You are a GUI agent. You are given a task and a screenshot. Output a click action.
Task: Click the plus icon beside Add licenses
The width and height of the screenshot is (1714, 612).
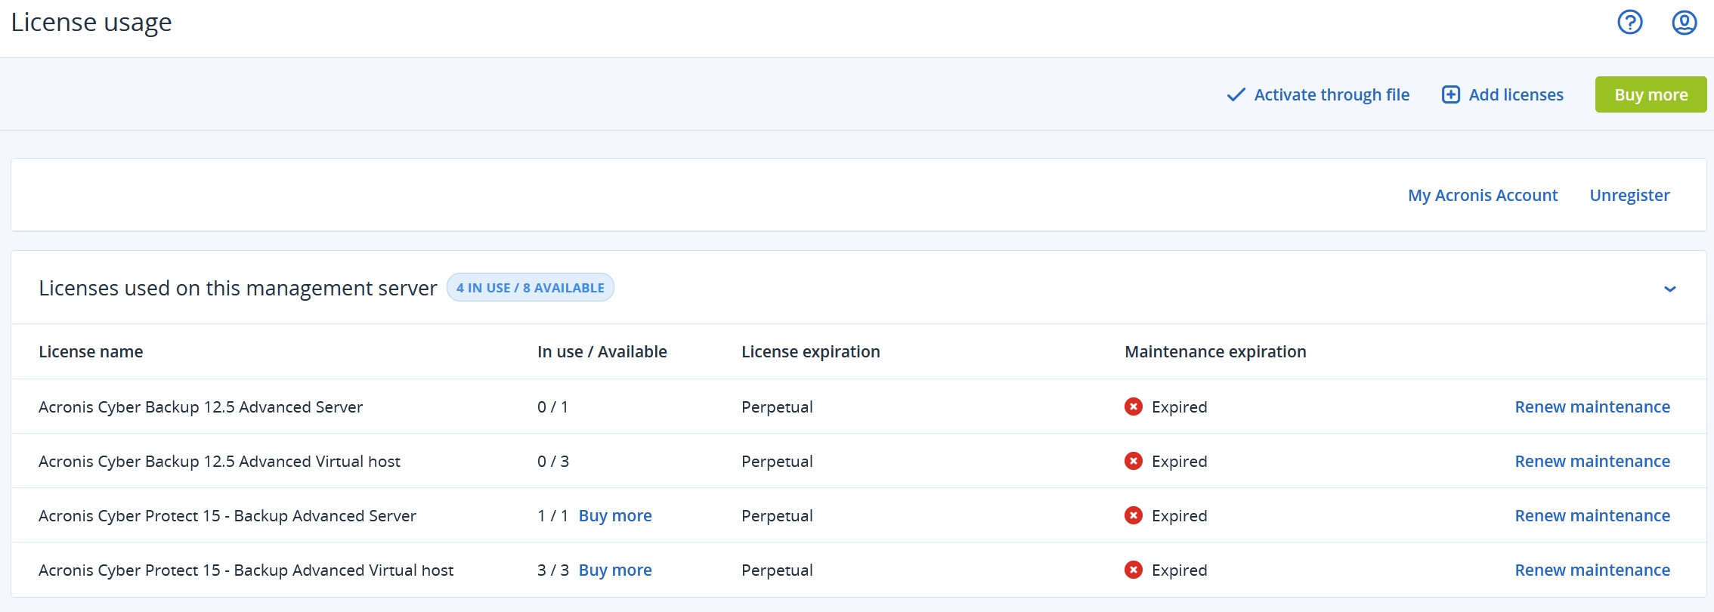[x=1451, y=95]
